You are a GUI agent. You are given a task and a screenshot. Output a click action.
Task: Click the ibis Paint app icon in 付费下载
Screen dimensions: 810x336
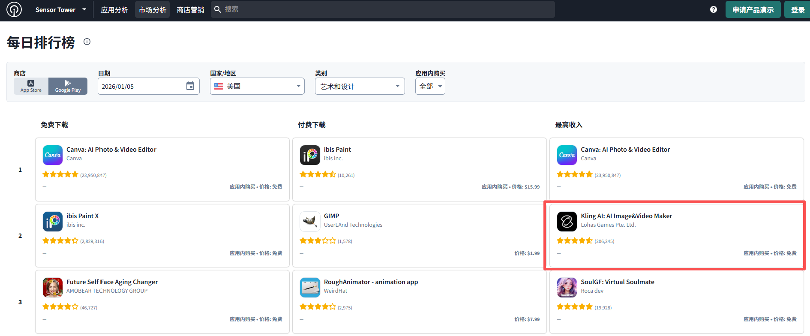(x=310, y=155)
